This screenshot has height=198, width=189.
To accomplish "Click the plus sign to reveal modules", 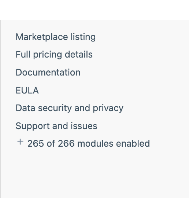I will 20,142.
